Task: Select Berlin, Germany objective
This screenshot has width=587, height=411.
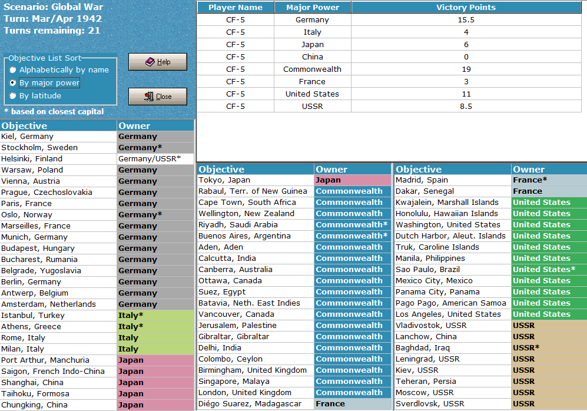Action: 58,282
